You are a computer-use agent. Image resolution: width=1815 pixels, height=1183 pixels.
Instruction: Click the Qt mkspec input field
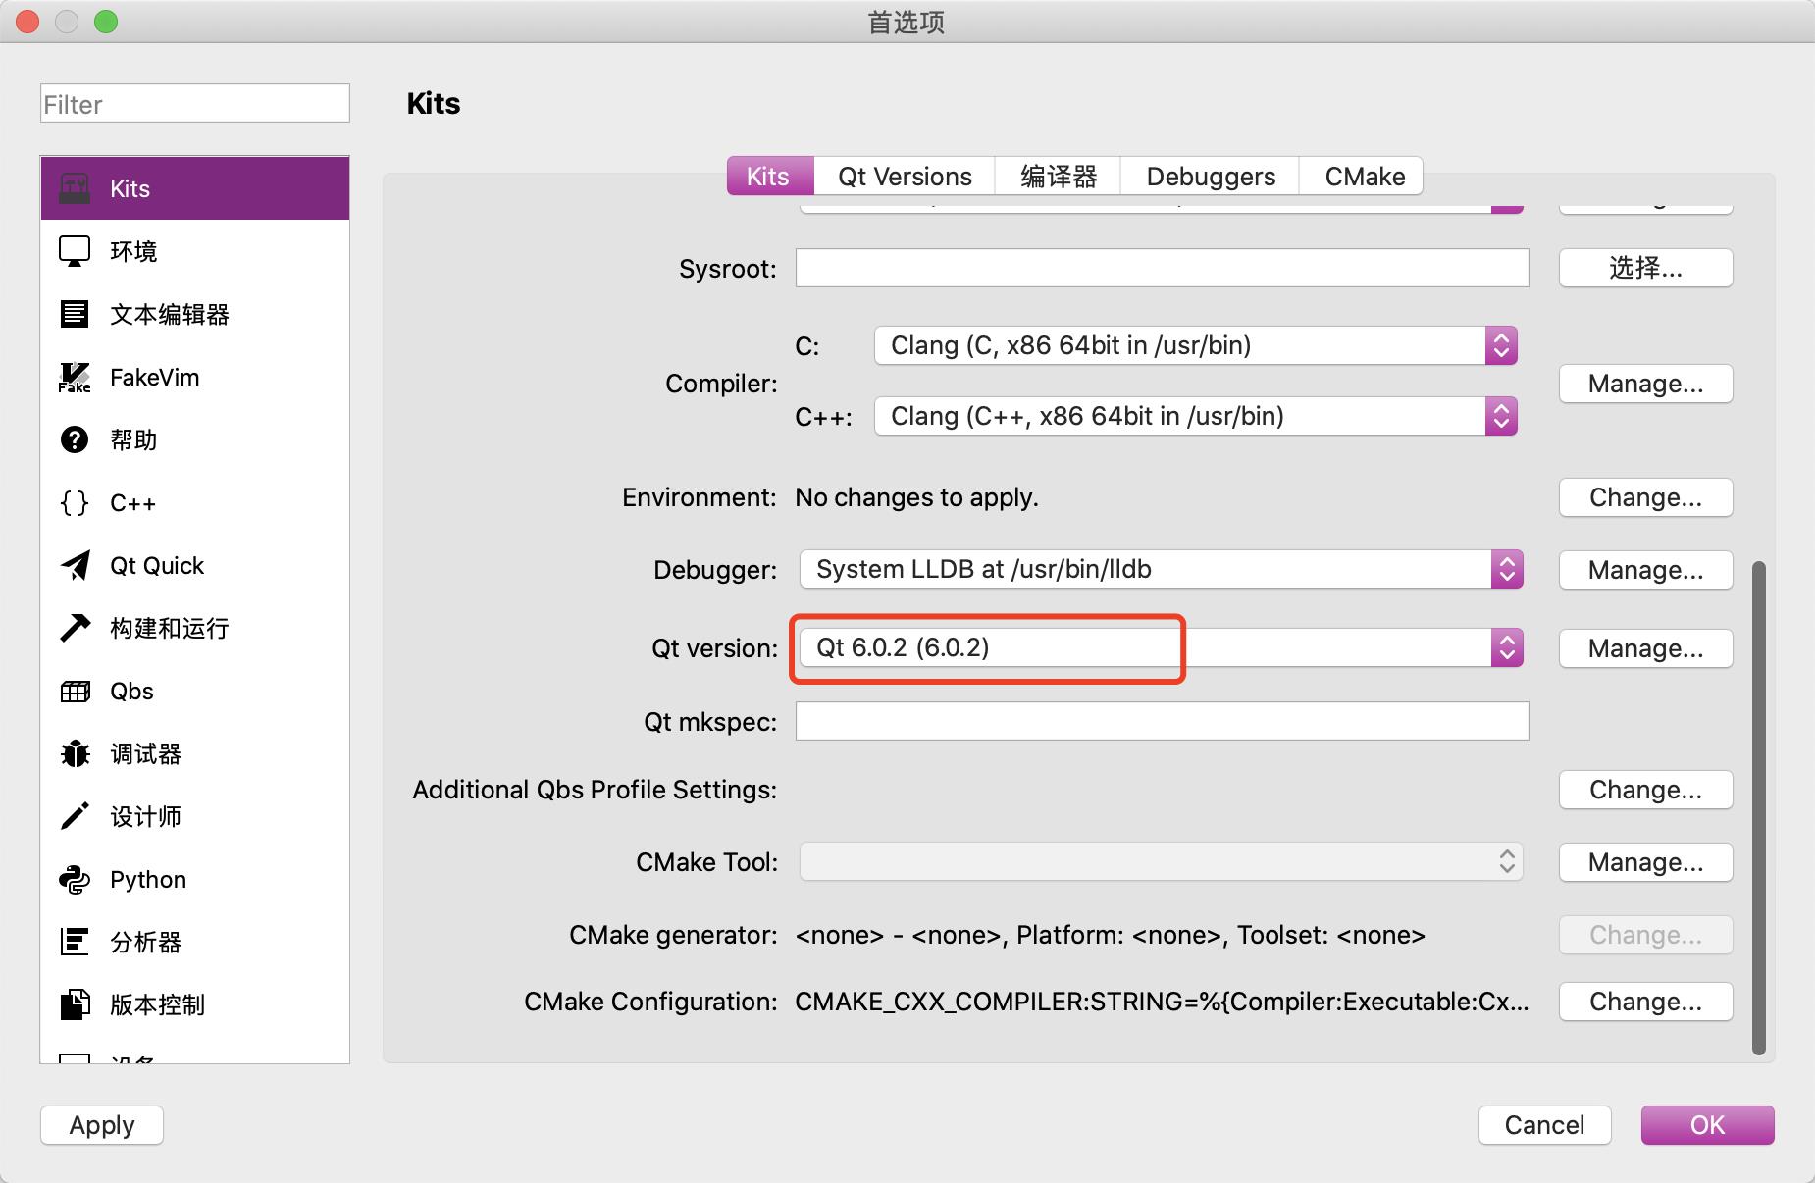coord(1162,721)
